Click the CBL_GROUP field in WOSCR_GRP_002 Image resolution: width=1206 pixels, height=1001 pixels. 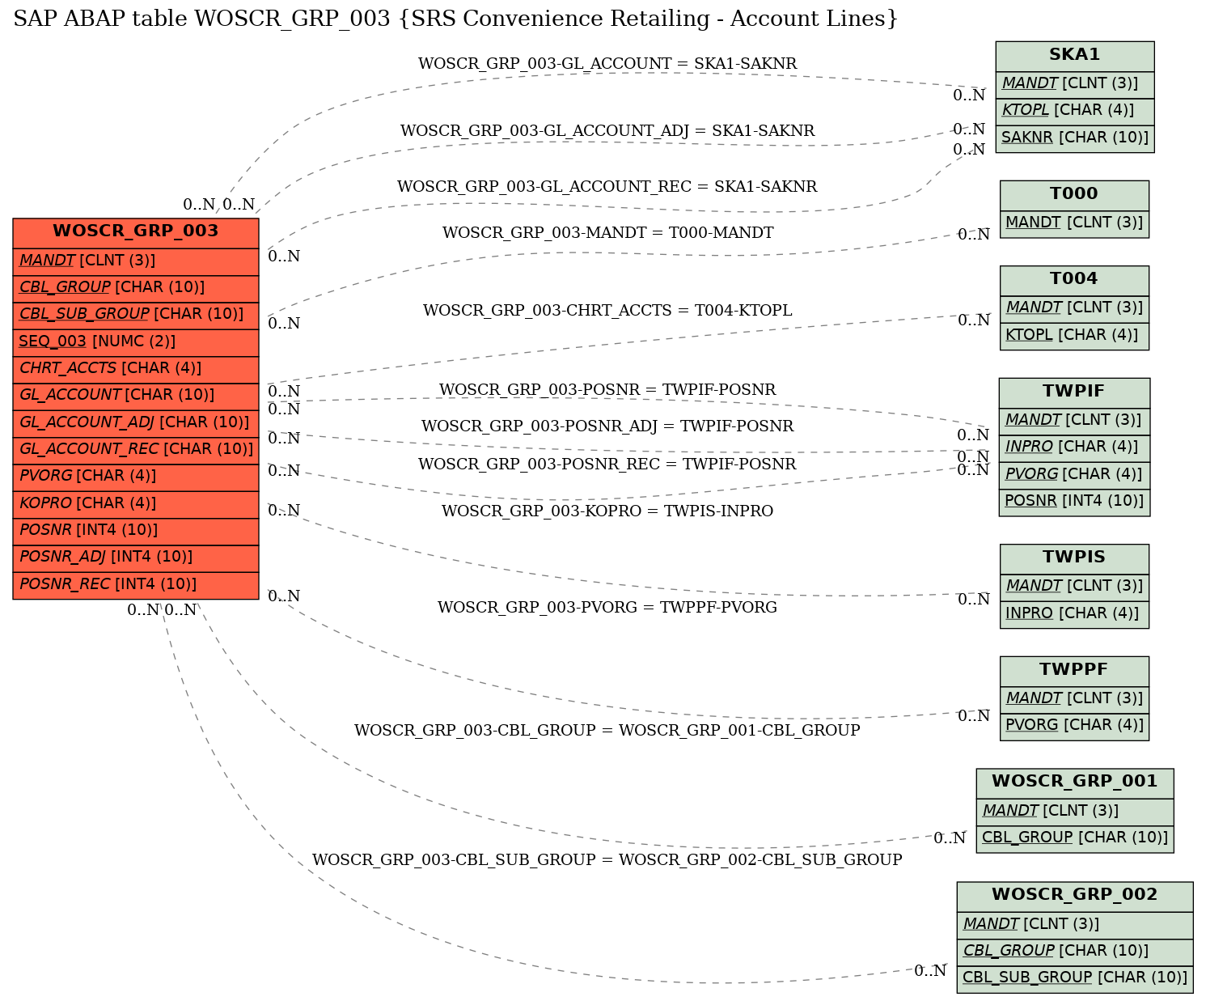tap(1075, 952)
